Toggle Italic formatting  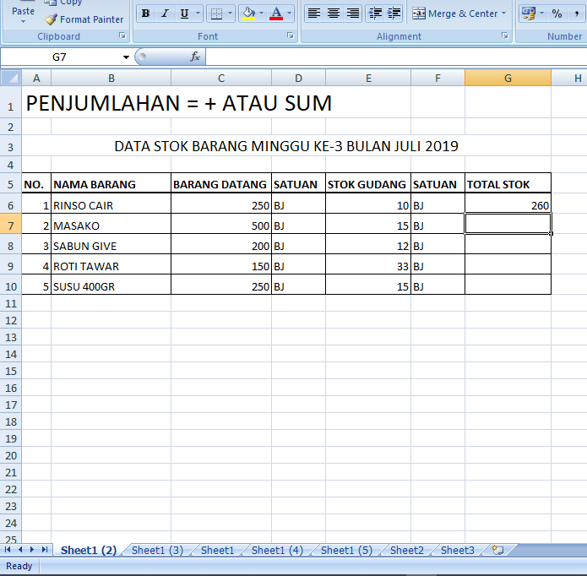(x=165, y=14)
